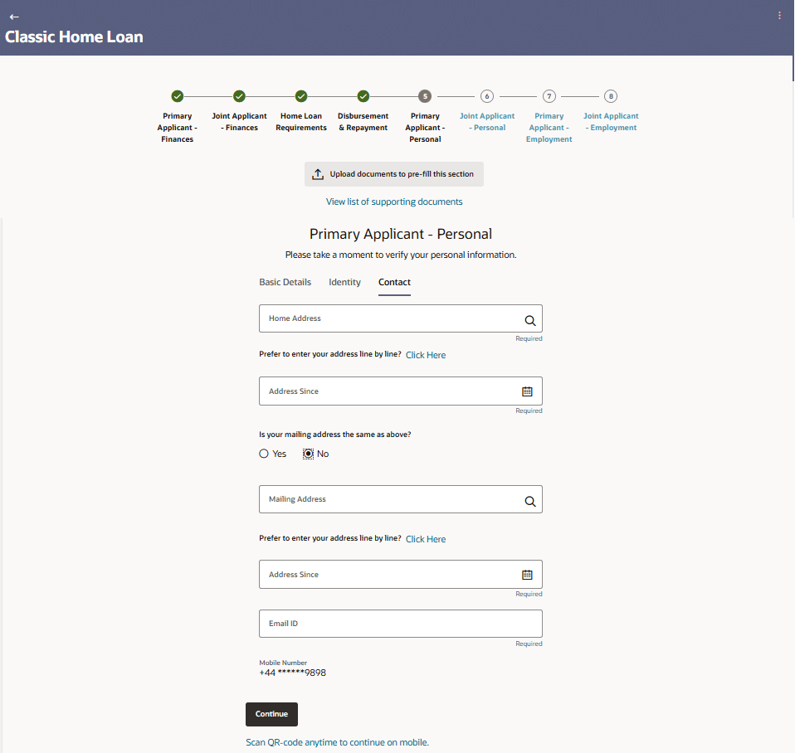The image size is (795, 753).
Task: Open View list of supporting documents link
Action: 394,202
